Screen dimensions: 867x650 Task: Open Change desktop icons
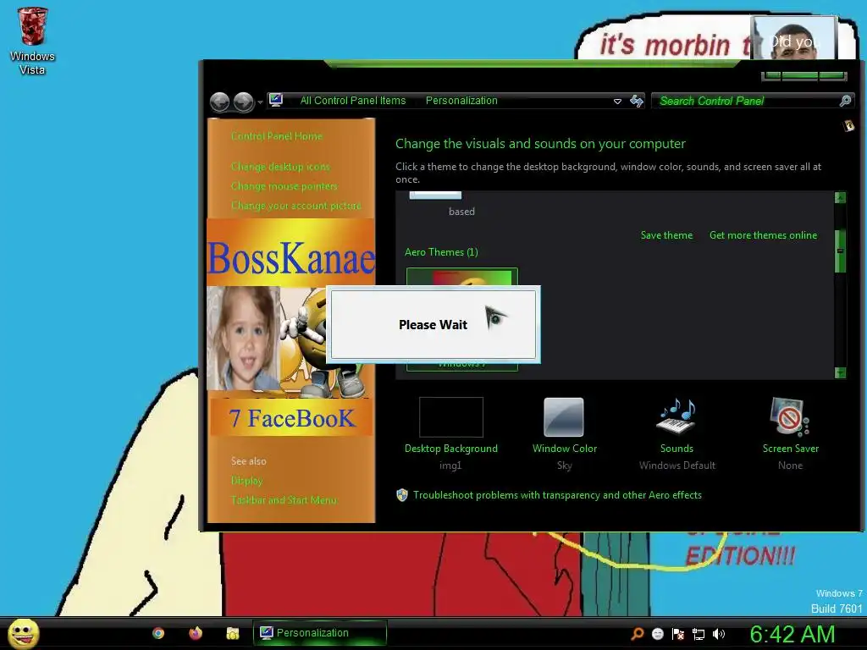tap(280, 167)
